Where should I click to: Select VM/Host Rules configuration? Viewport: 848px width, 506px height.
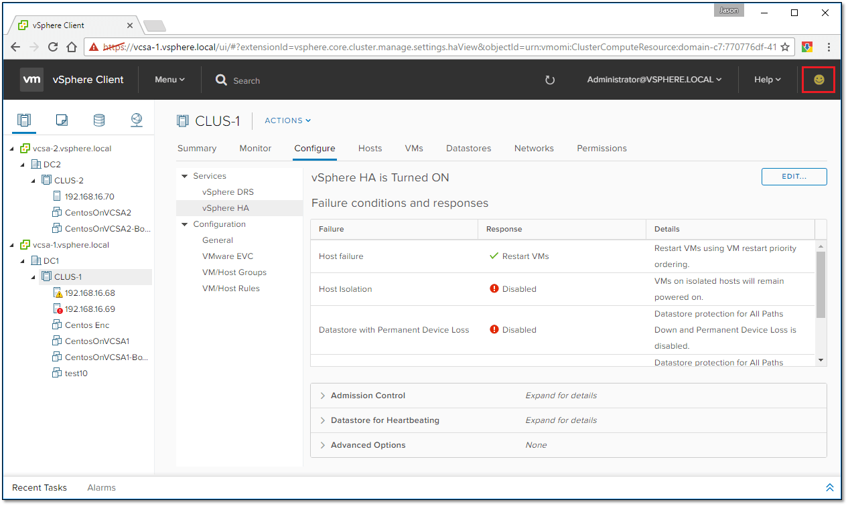(x=231, y=288)
